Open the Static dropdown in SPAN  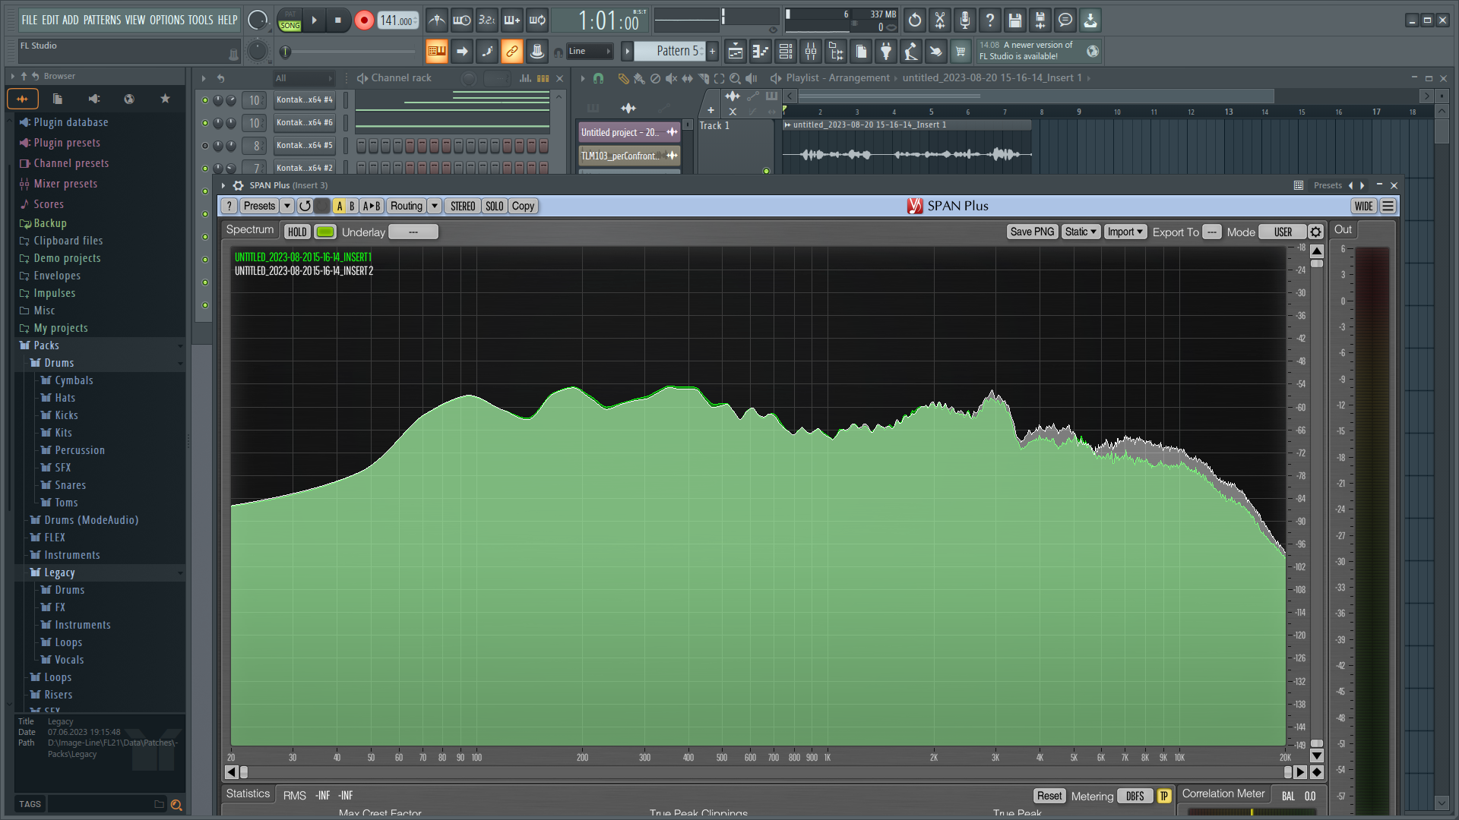[x=1080, y=232]
